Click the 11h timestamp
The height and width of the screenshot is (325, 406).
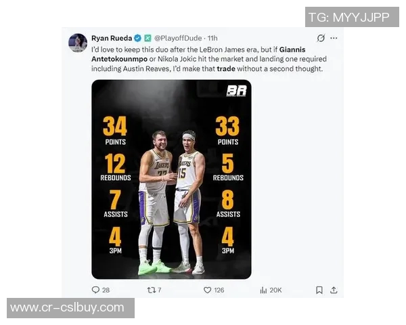[x=212, y=38]
